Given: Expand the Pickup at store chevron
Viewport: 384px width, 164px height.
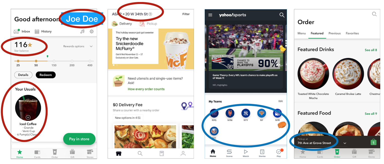Looking at the screenshot, I should (x=345, y=143).
